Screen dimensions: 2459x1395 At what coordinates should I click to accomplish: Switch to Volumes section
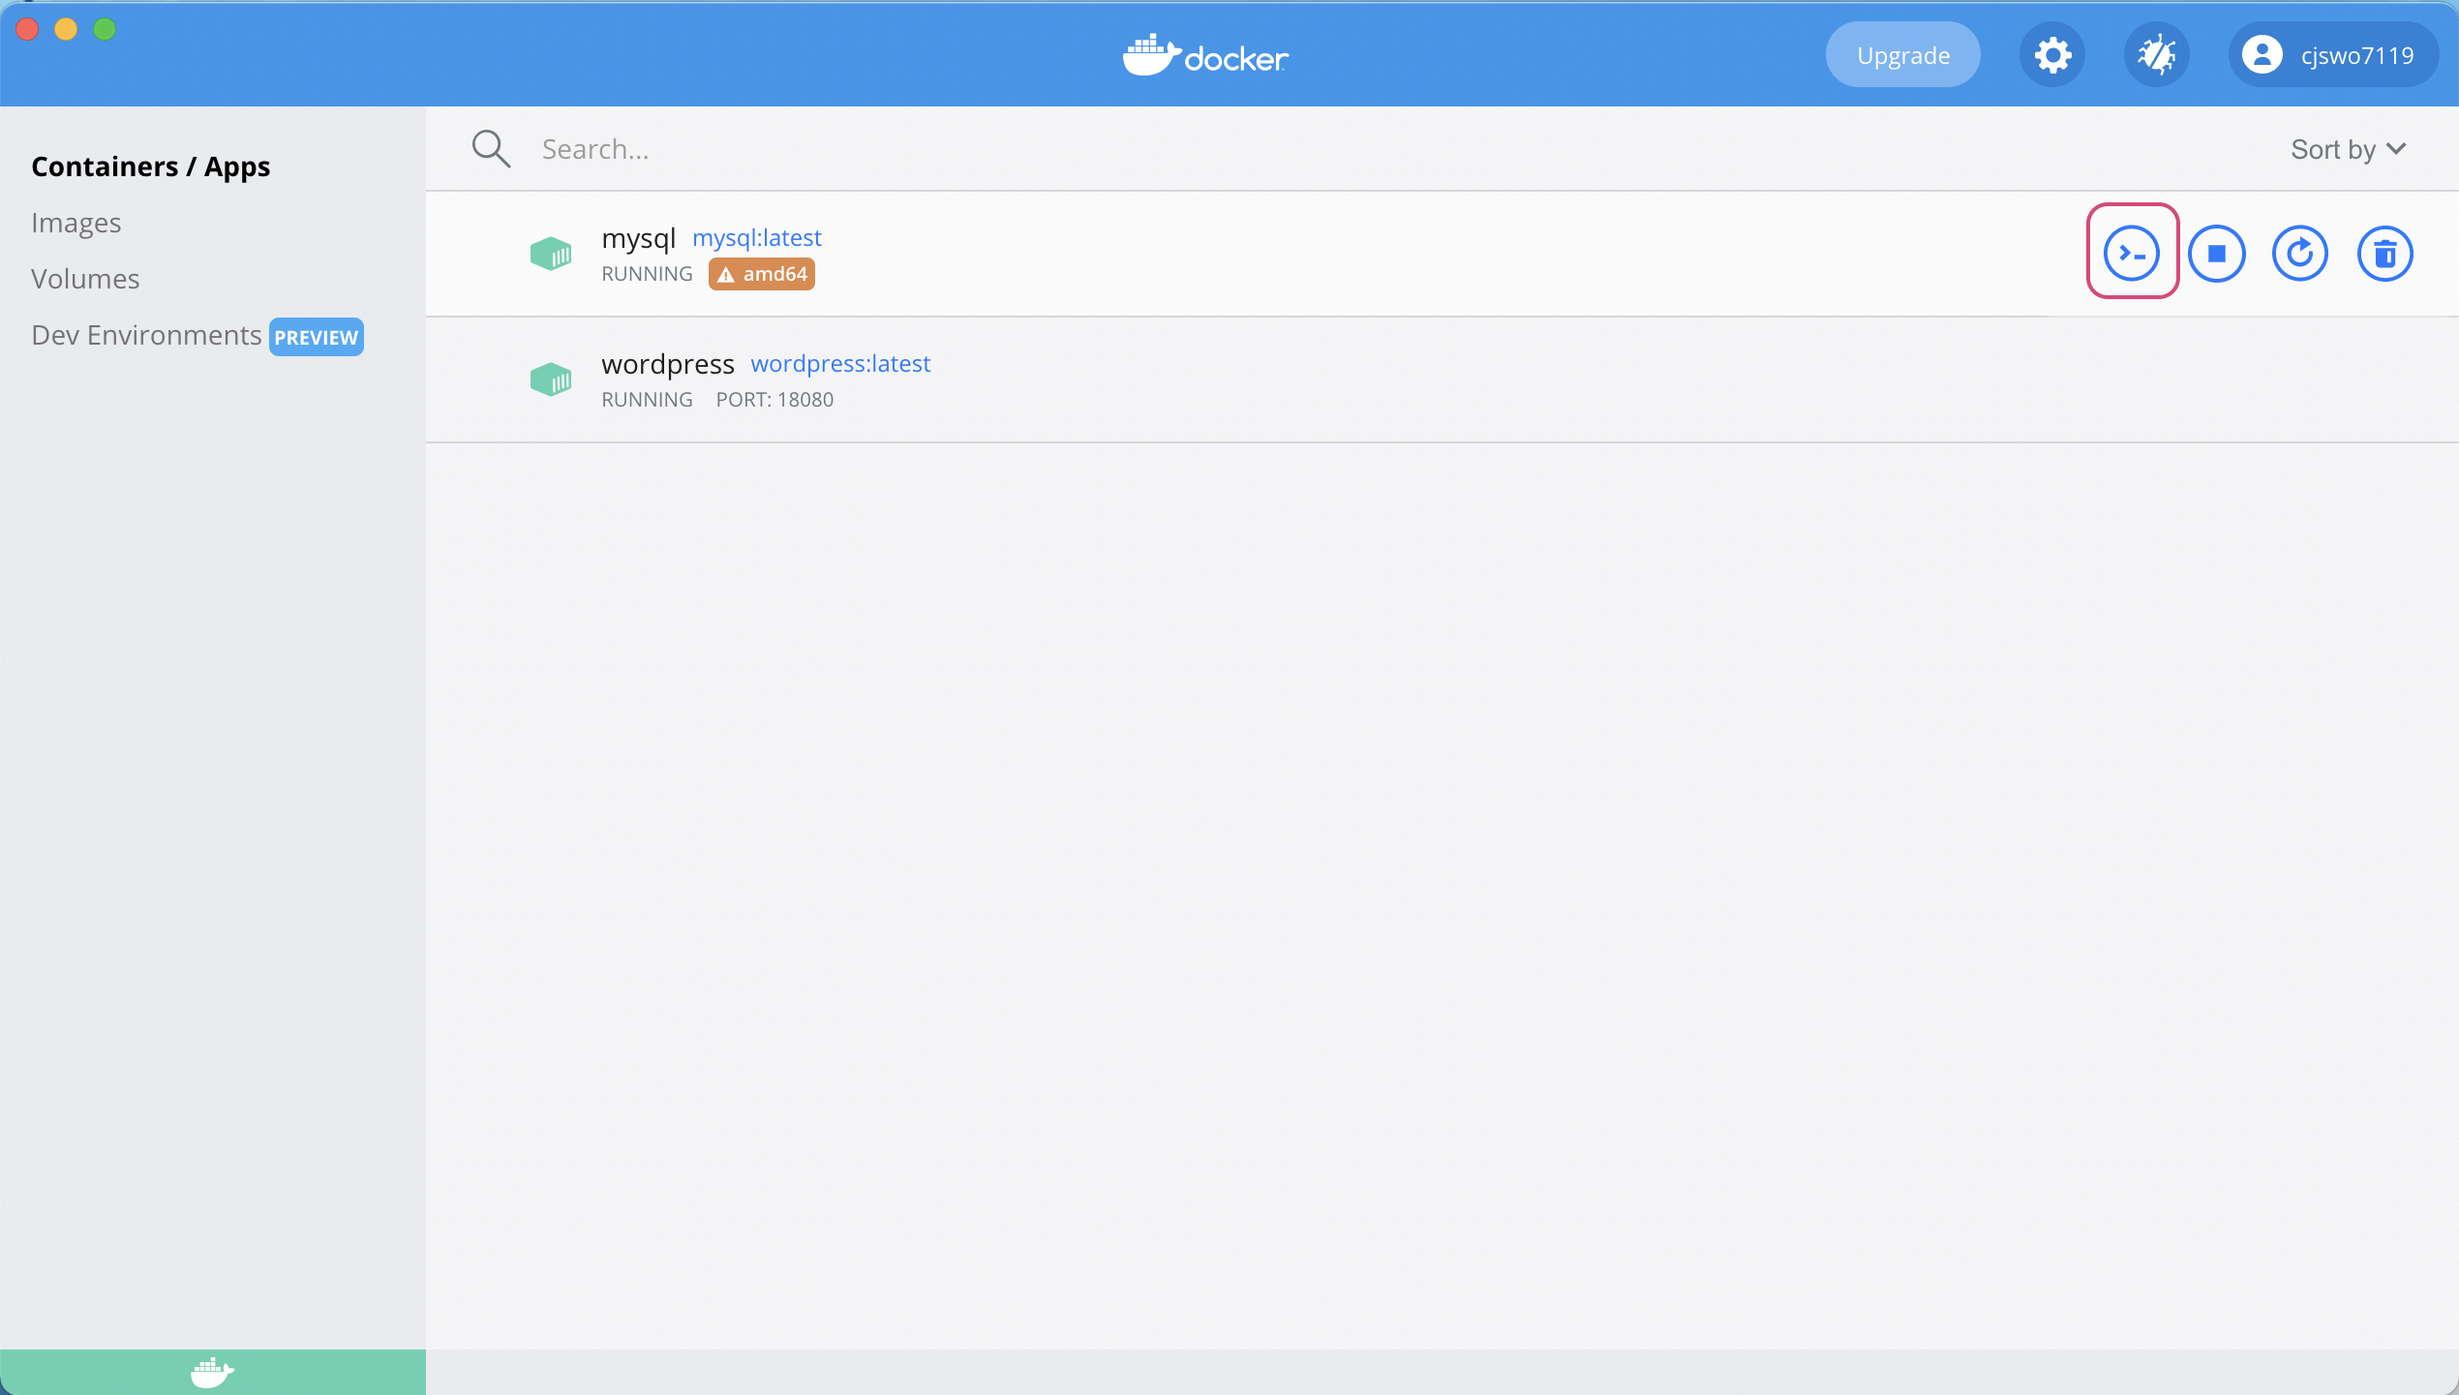(x=85, y=279)
